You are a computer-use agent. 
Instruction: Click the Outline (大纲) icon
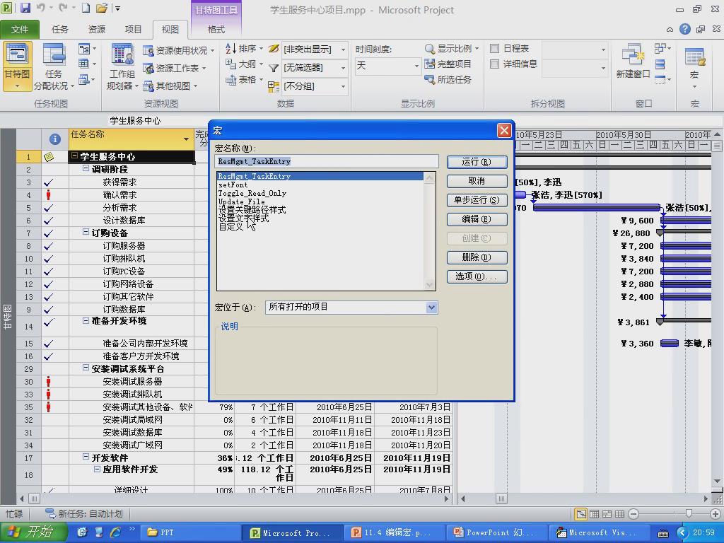(230, 64)
